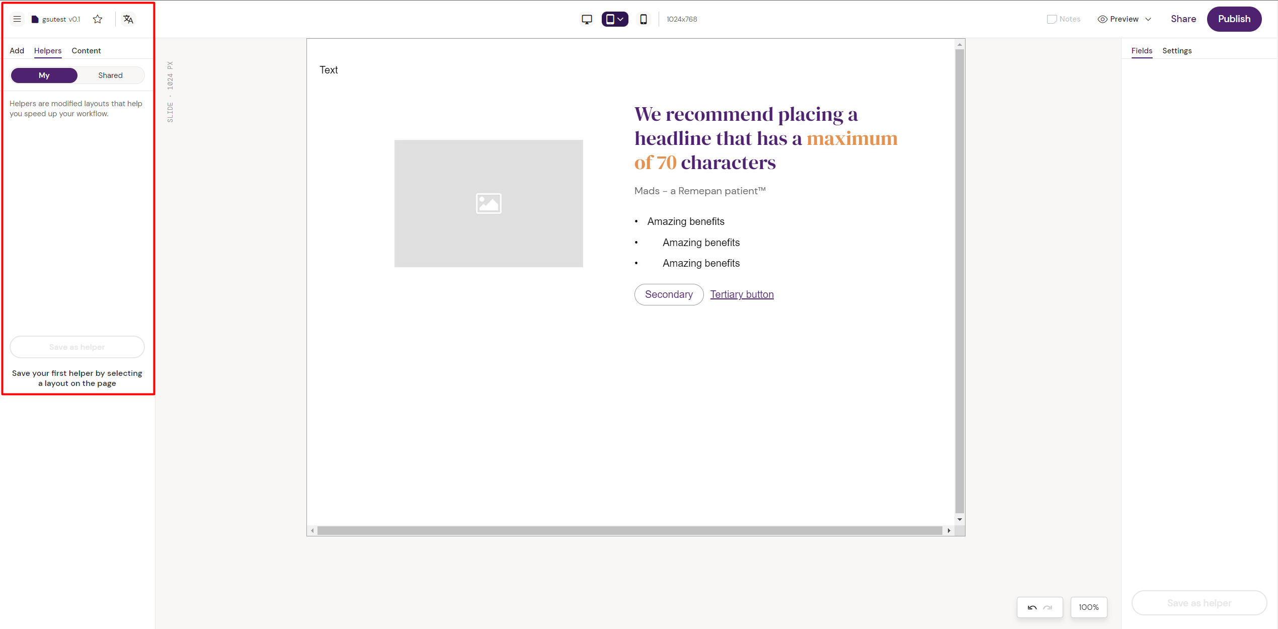1278x629 pixels.
Task: Switch to mobile phone view icon
Action: (643, 19)
